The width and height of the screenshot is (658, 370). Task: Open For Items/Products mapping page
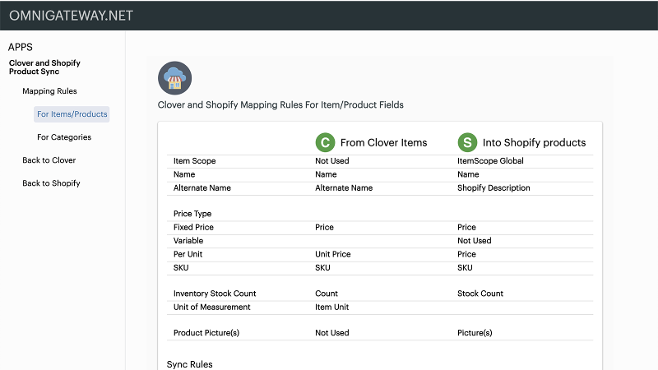click(x=72, y=114)
